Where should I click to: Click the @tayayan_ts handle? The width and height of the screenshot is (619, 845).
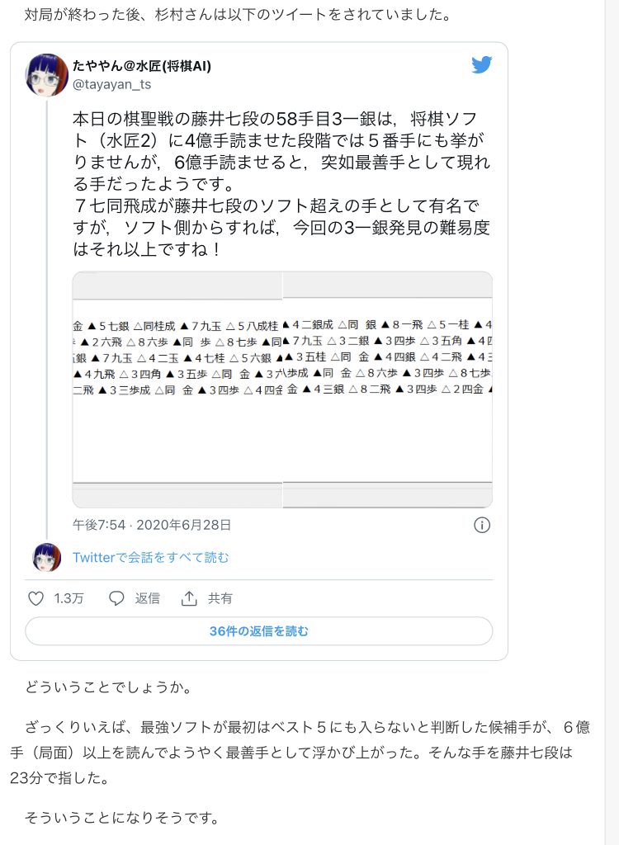coord(111,84)
